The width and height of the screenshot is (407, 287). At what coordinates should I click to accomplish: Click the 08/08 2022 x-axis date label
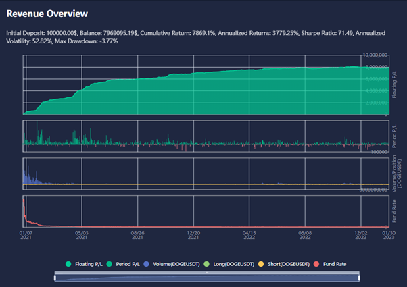[305, 235]
